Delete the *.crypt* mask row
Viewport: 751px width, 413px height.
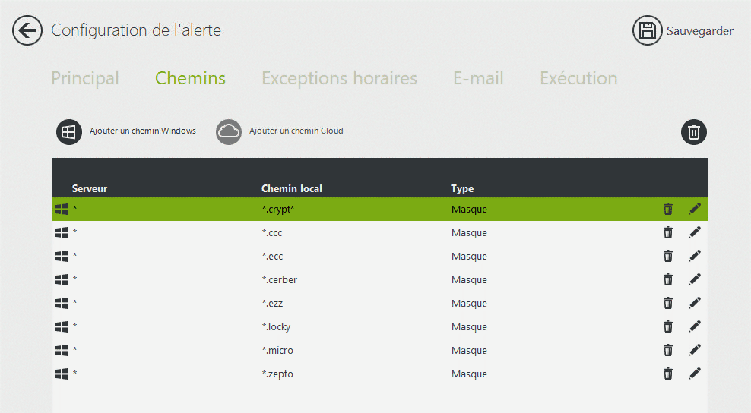pyautogui.click(x=667, y=209)
